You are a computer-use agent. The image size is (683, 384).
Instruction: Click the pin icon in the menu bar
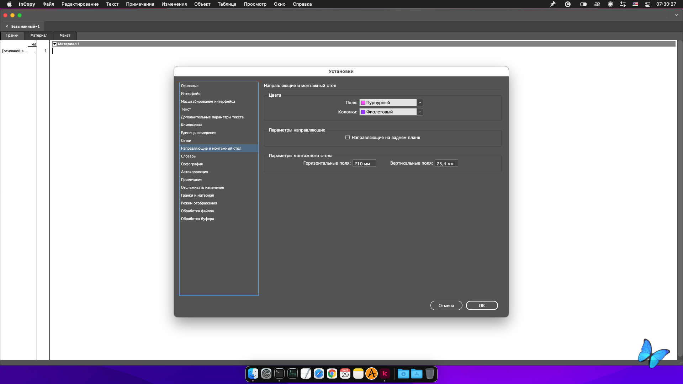click(552, 4)
